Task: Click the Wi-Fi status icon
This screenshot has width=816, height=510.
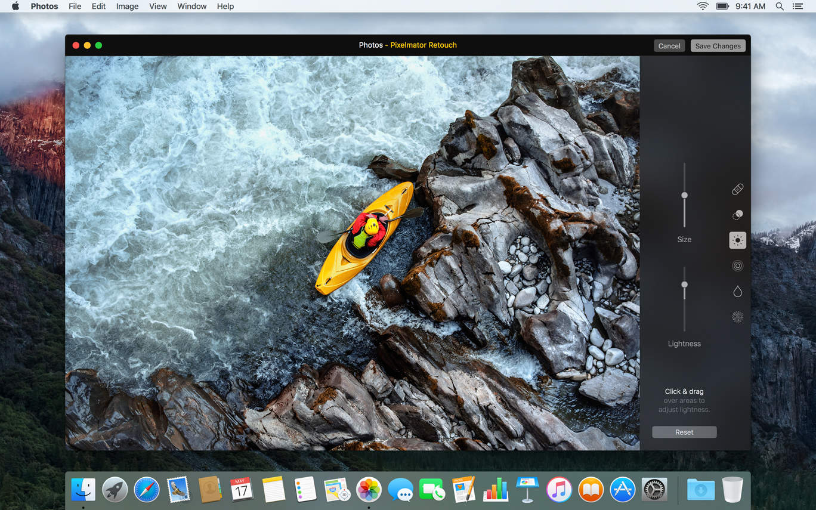Action: pos(703,6)
